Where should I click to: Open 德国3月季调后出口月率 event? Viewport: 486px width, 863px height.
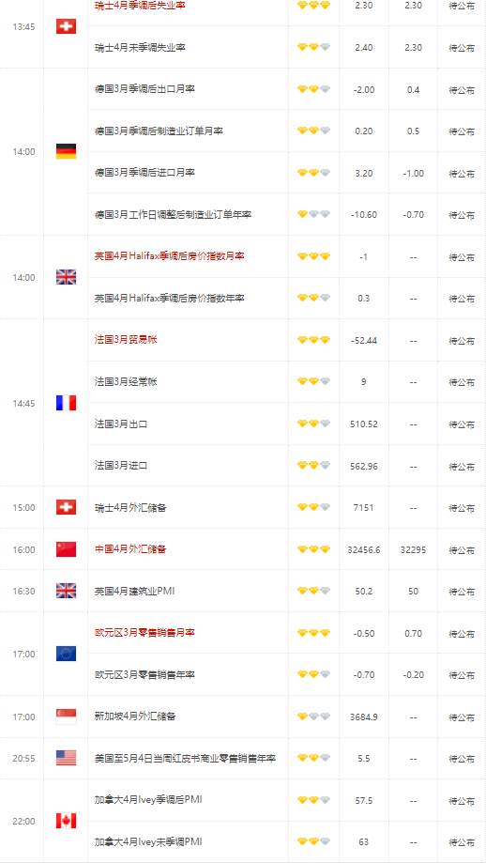144,89
